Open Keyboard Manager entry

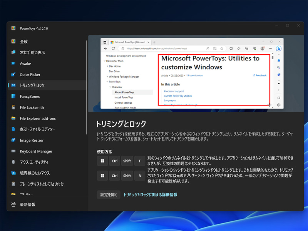coord(47,151)
